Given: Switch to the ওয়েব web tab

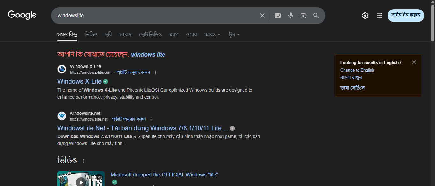Looking at the screenshot, I should click(192, 34).
